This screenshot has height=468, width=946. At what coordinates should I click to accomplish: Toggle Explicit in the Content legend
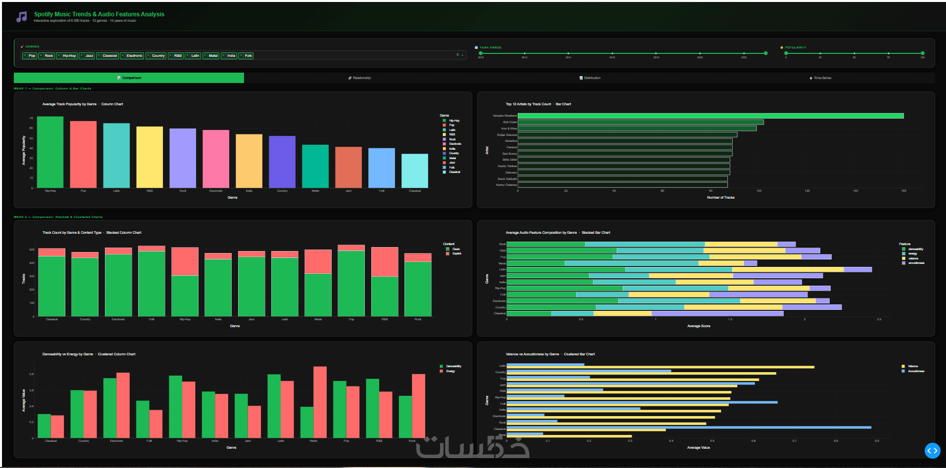tap(453, 254)
